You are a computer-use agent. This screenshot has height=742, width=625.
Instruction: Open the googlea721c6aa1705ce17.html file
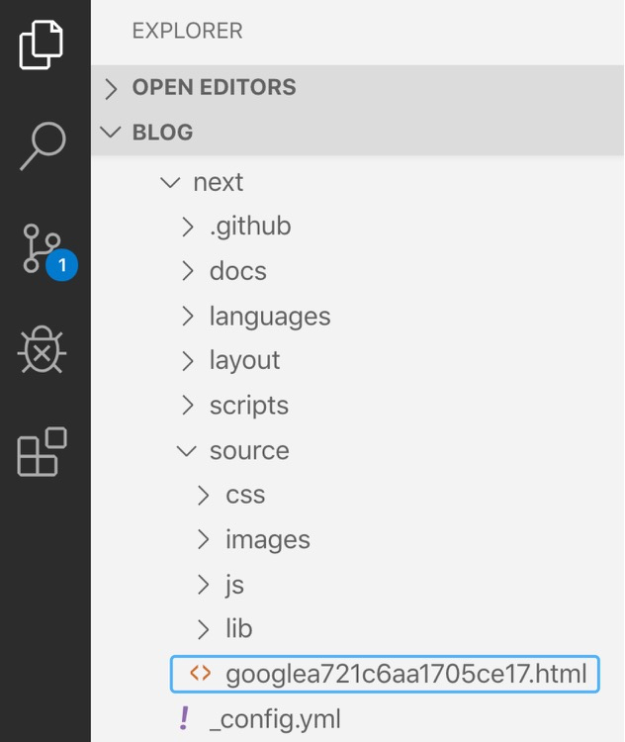tap(405, 674)
